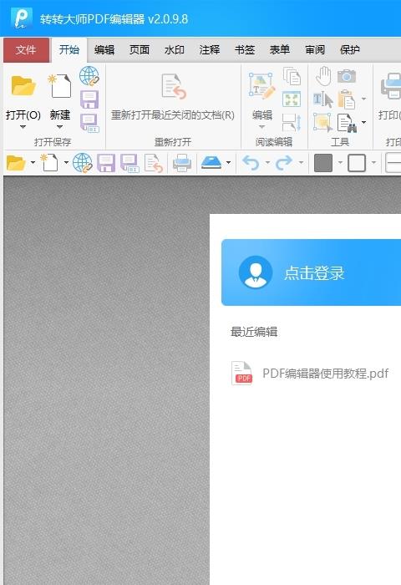Click the ribbon copy-pages icon in 阅读编辑
Viewport: 401px width, 585px height.
292,76
